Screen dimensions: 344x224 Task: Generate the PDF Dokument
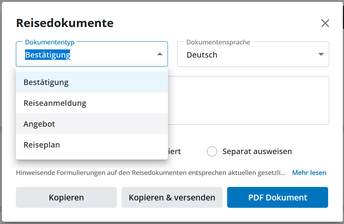277,197
